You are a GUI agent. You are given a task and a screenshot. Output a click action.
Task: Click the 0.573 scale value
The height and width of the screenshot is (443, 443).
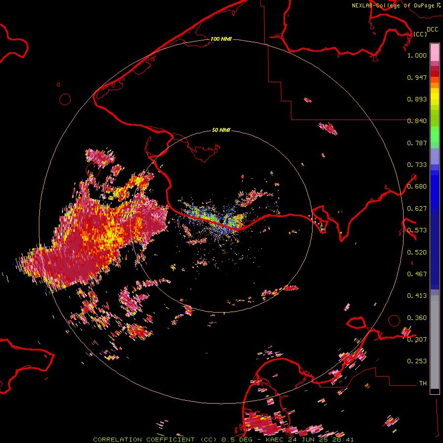[x=417, y=230]
